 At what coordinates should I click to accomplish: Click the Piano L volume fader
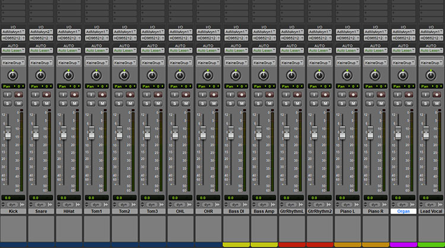point(342,133)
